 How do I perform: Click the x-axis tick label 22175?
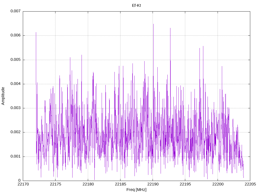(55, 184)
